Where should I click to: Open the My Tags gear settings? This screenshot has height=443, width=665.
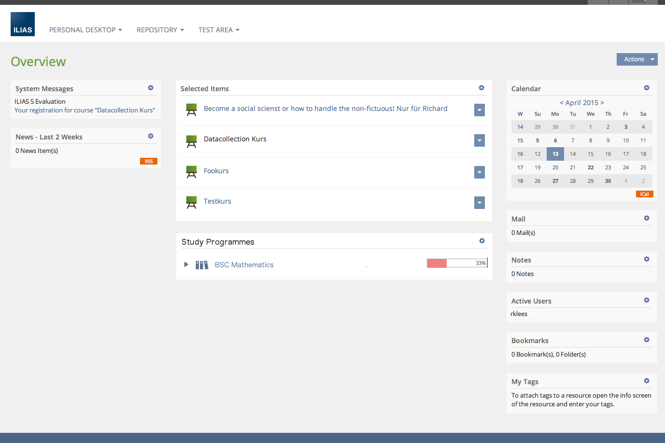click(x=647, y=381)
